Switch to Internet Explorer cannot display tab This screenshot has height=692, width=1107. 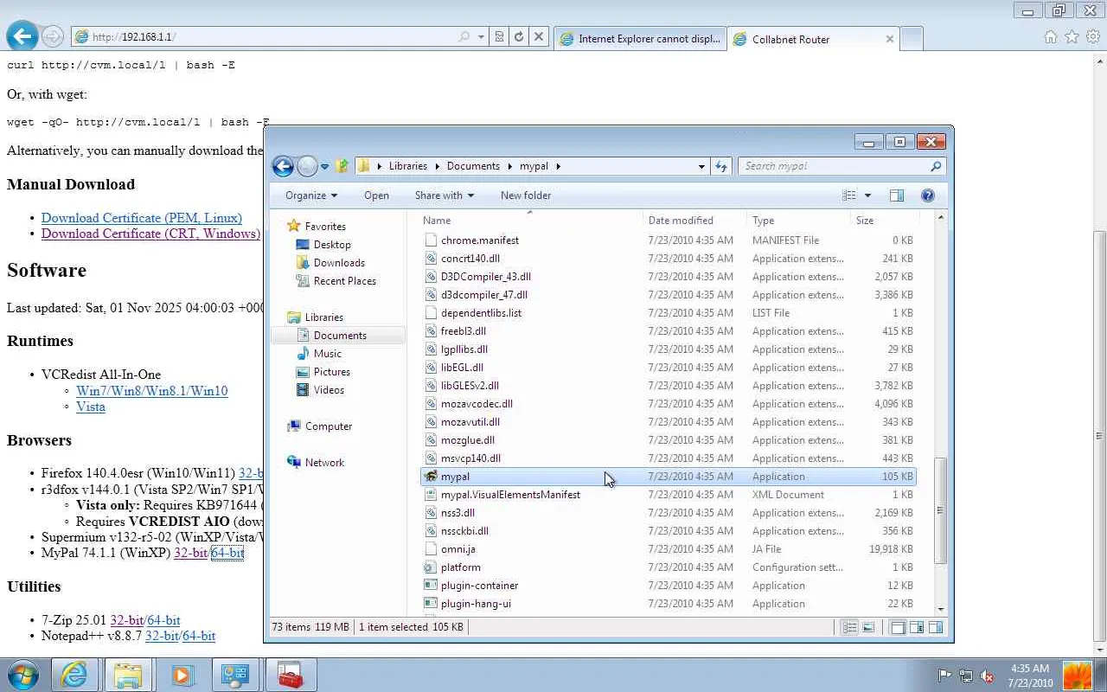click(x=640, y=39)
